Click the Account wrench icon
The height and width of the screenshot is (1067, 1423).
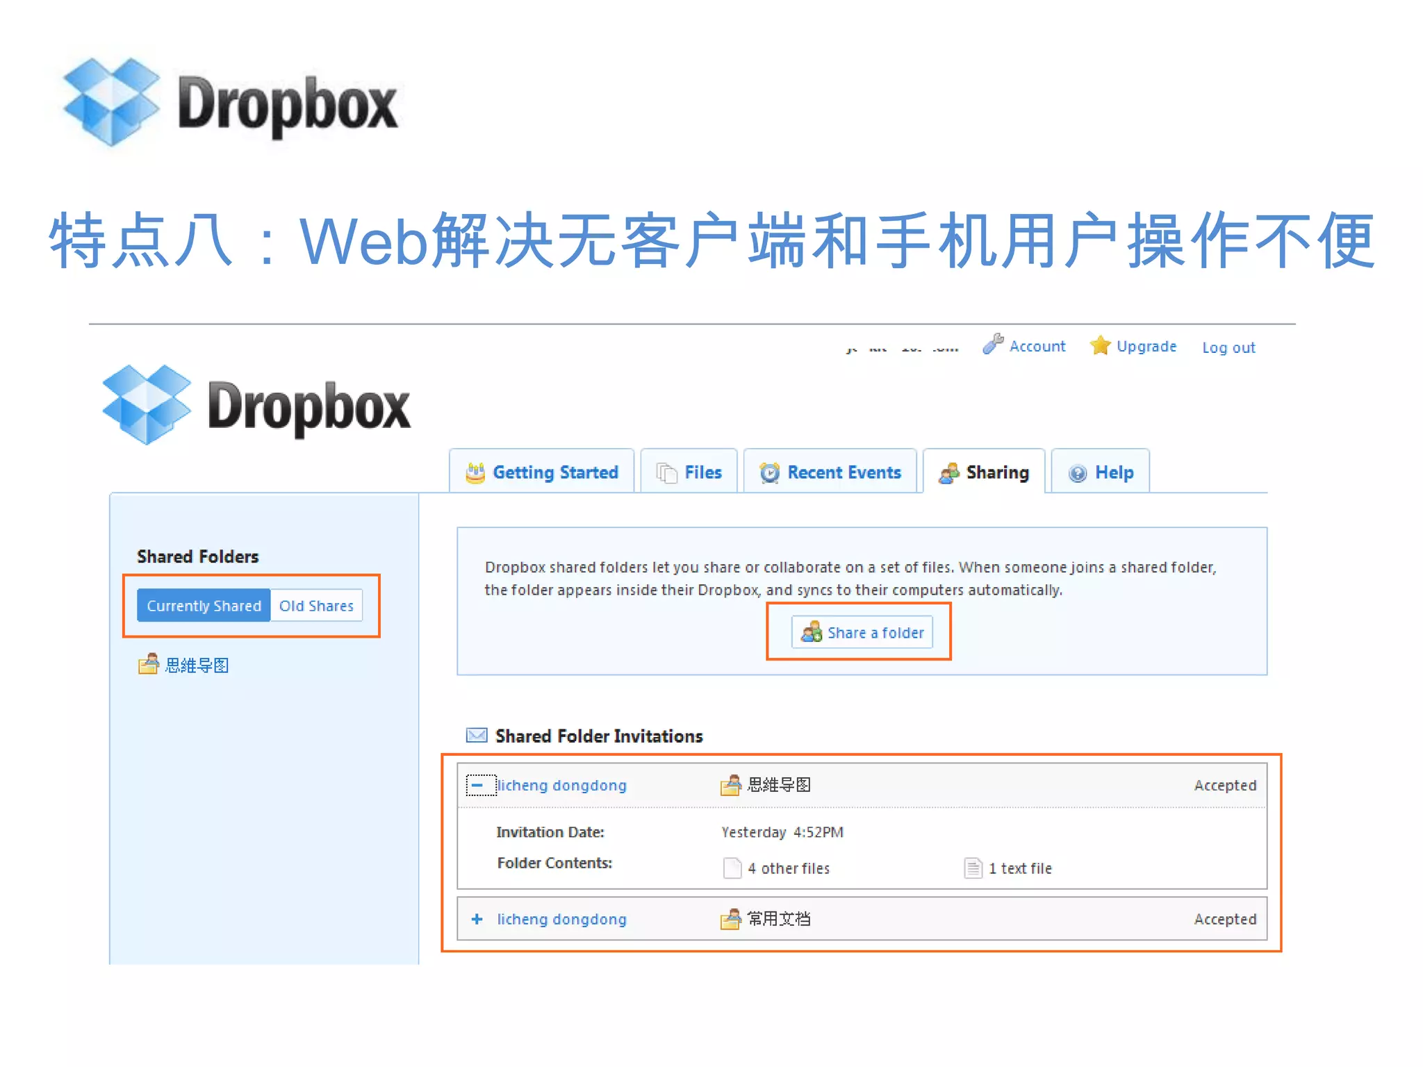point(993,344)
